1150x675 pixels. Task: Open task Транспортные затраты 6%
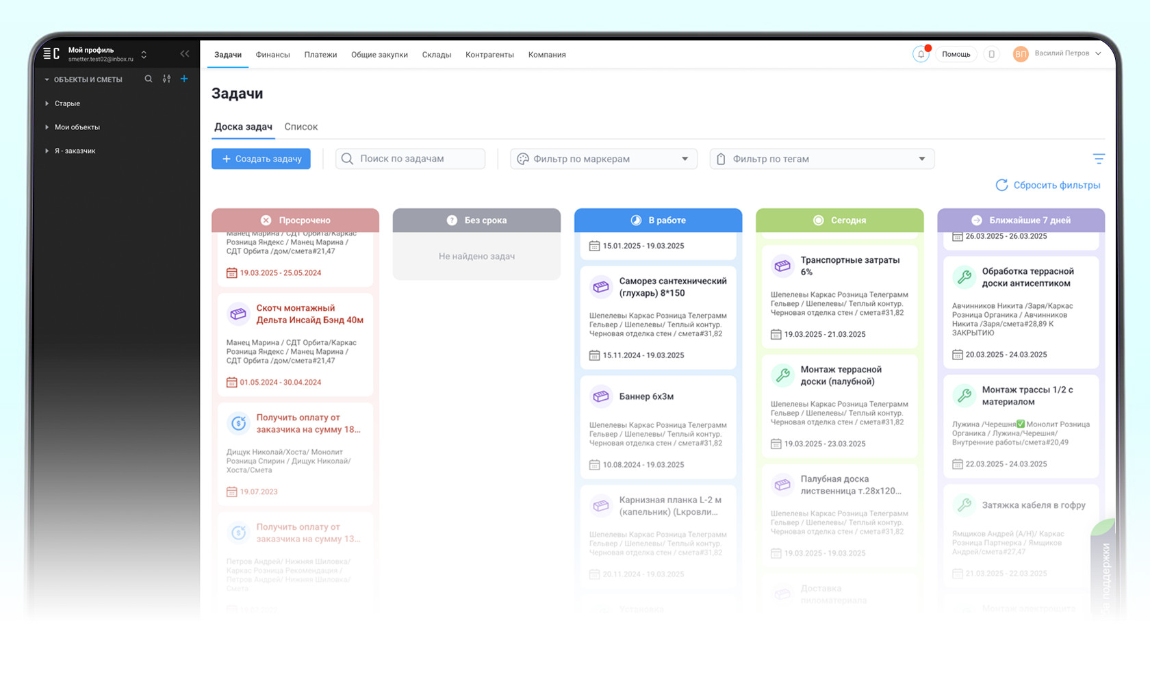tap(850, 266)
